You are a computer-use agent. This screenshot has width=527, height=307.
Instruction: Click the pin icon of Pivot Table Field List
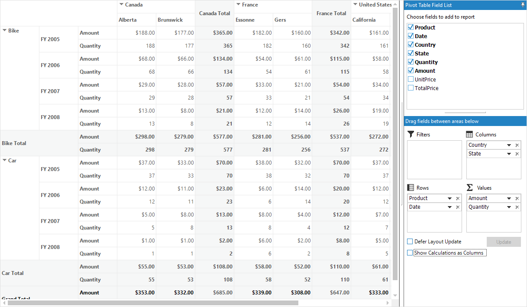[x=523, y=5]
